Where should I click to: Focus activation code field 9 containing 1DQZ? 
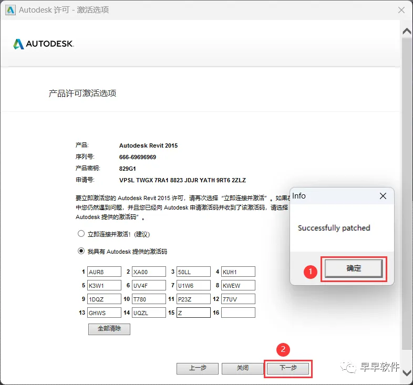[x=105, y=299]
